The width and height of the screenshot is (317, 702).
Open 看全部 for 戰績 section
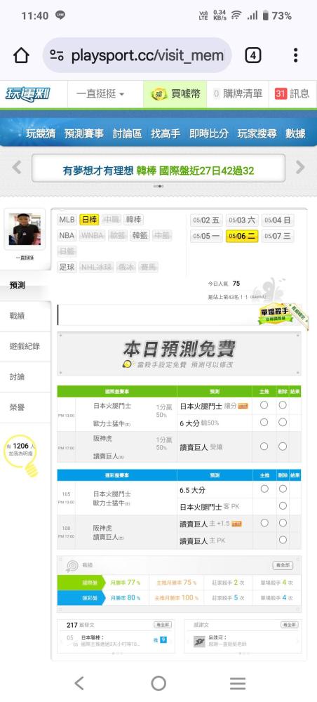283,565
